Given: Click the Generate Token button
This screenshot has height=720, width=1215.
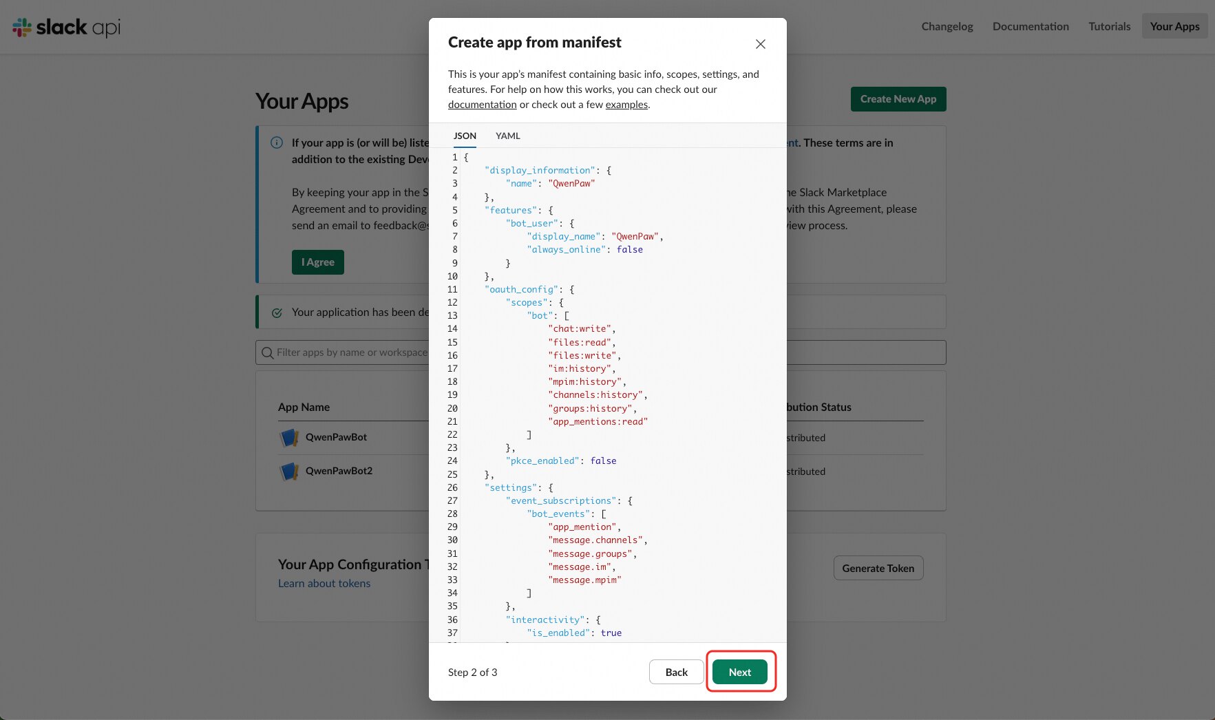Looking at the screenshot, I should coord(878,568).
